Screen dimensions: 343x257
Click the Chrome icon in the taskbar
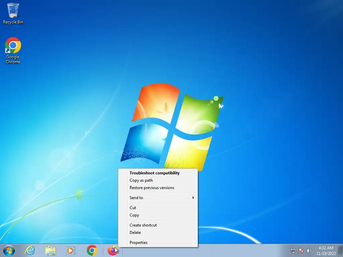click(92, 250)
